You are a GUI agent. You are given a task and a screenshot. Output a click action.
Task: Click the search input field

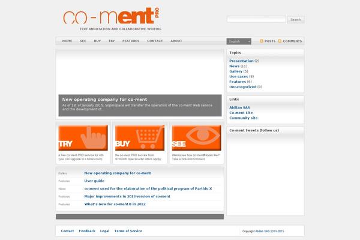coord(256,19)
